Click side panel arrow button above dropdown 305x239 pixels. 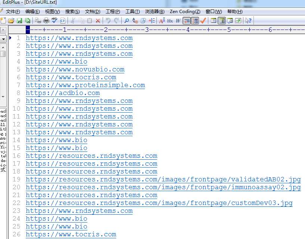pyautogui.click(x=3, y=30)
